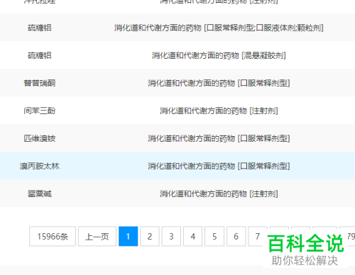Open results page 5
The width and height of the screenshot is (355, 275).
click(x=214, y=236)
